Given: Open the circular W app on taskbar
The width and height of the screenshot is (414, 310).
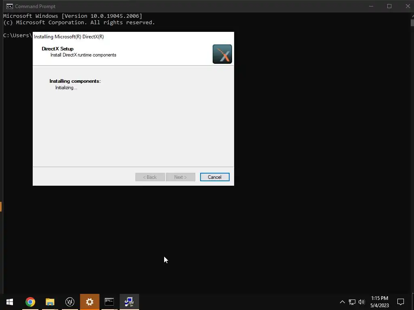Looking at the screenshot, I should 70,302.
